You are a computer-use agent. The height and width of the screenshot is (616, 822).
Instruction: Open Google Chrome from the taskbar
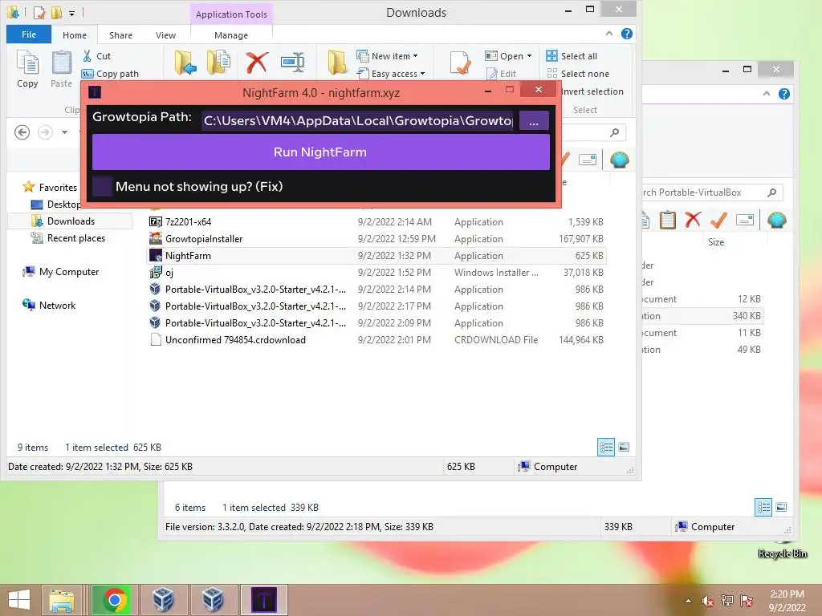(115, 600)
